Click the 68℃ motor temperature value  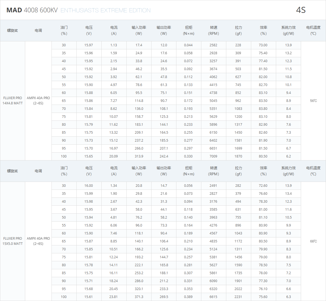click(x=313, y=241)
